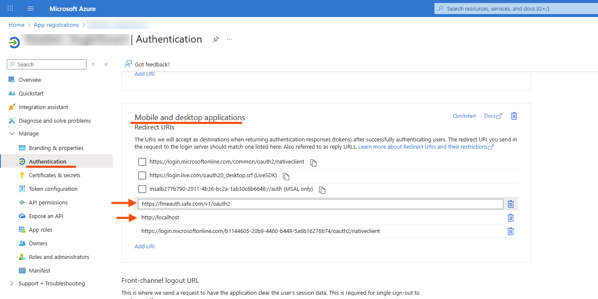Tick the msal auth (MSAL only) checkbox
Screen dimensions: 598x299
click(142, 189)
